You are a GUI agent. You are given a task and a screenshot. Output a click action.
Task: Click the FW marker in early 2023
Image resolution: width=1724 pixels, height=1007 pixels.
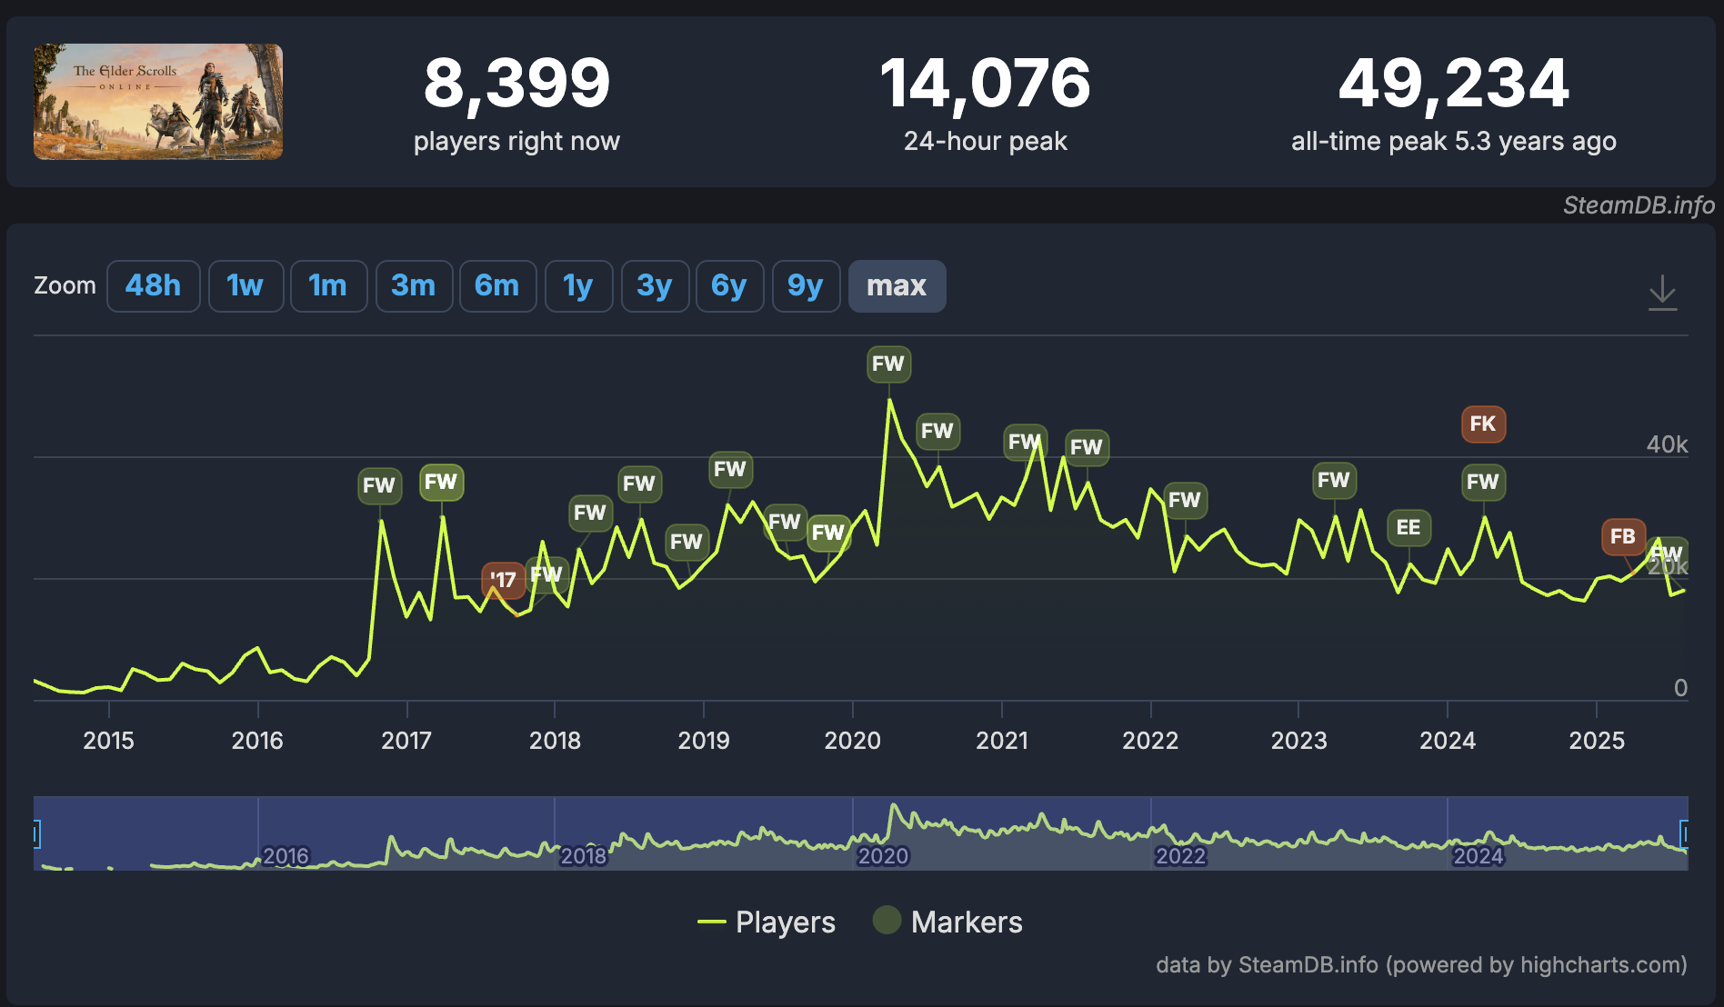click(x=1334, y=480)
